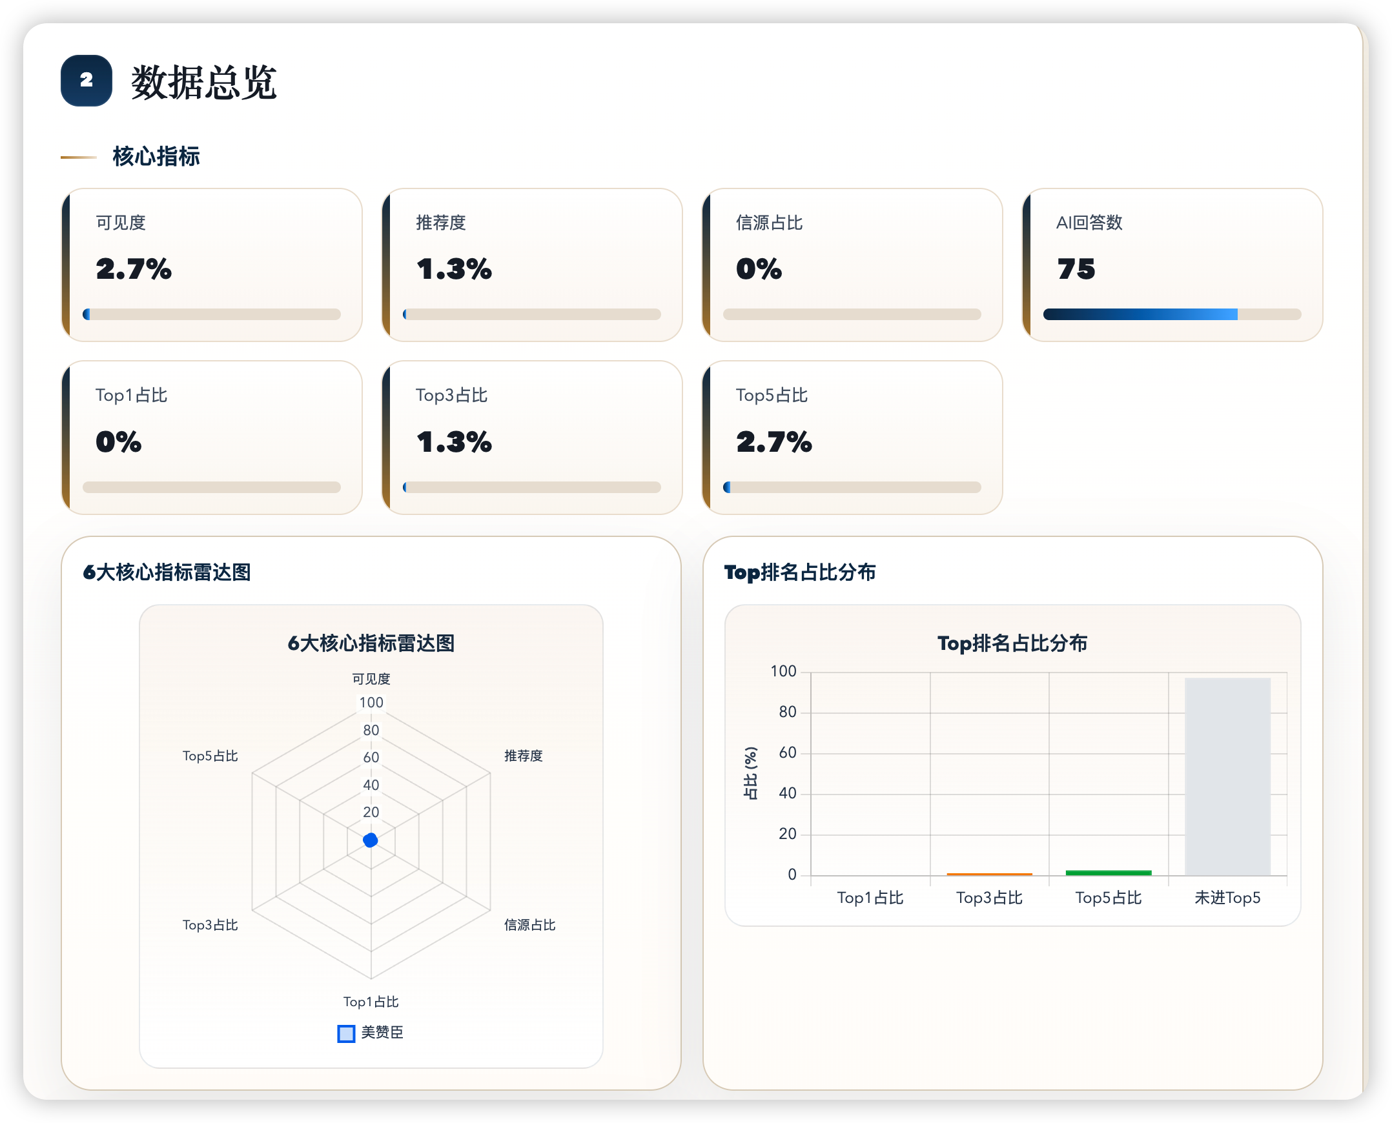
Task: Click the 推荐度 1.3% metric card
Action: point(532,265)
